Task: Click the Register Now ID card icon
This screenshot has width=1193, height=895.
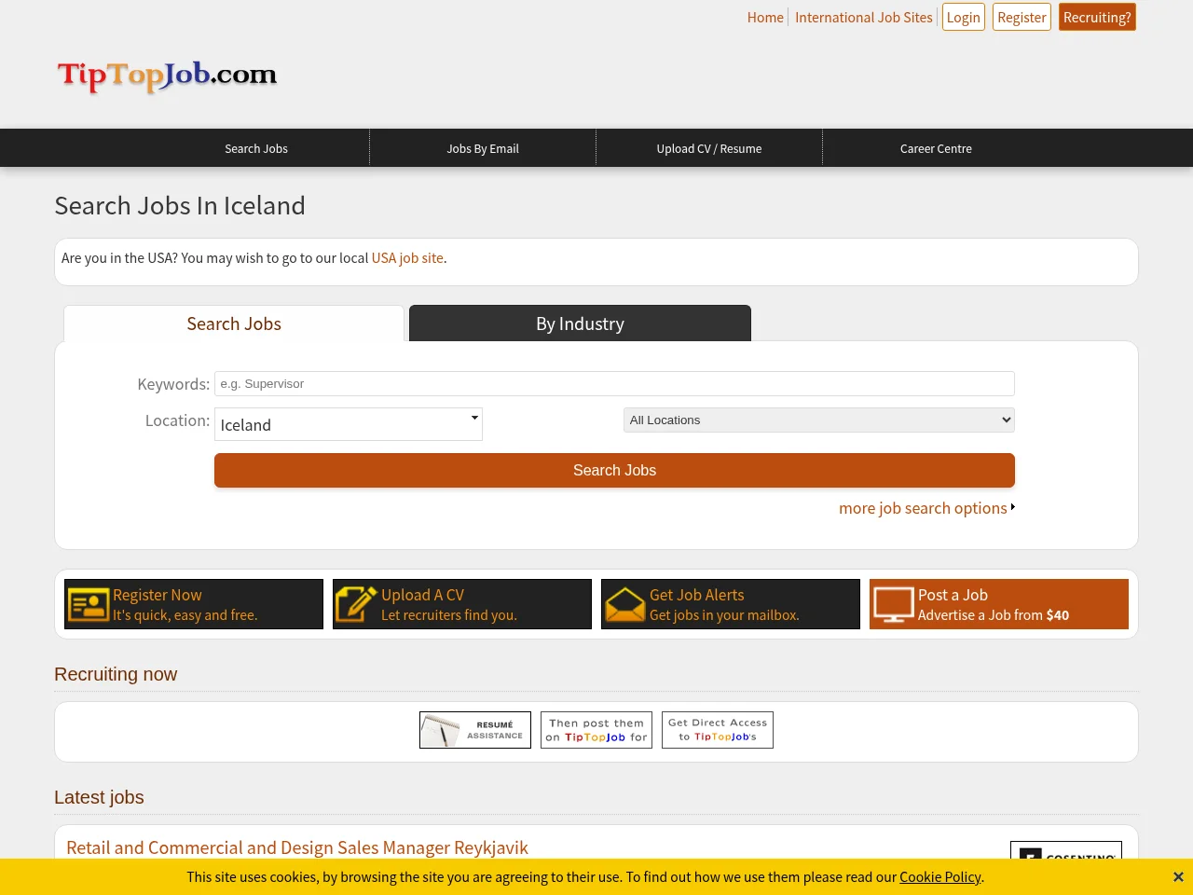Action: click(x=89, y=604)
